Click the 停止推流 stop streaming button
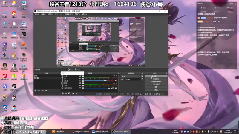239x134 pixels. pos(154,76)
